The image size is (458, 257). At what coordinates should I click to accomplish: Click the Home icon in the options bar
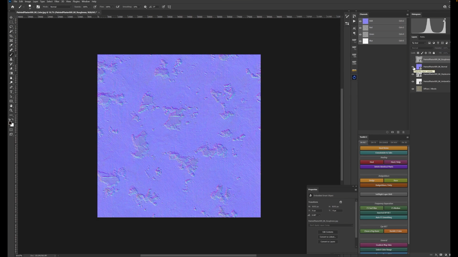pos(12,7)
